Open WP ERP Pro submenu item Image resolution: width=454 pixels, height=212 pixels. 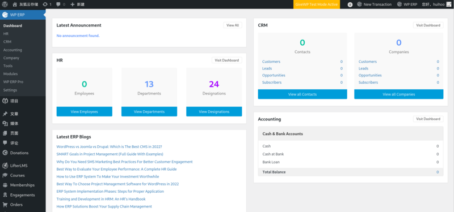click(13, 82)
